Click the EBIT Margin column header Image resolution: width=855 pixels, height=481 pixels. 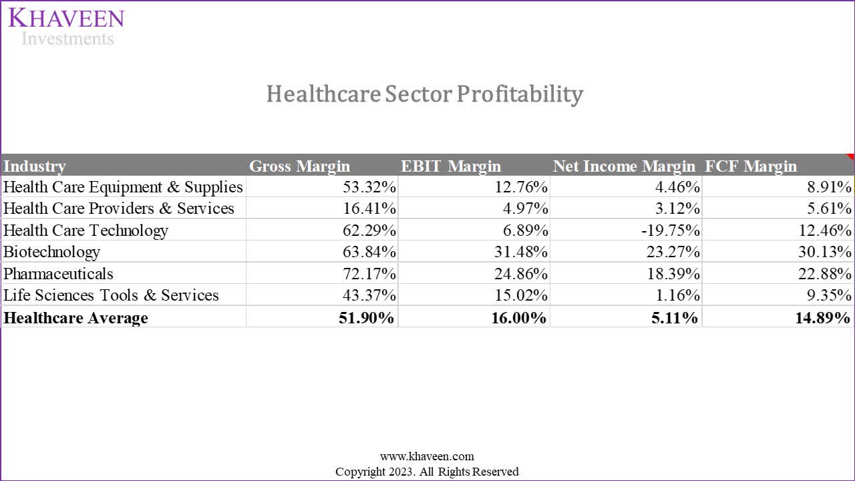pyautogui.click(x=450, y=166)
